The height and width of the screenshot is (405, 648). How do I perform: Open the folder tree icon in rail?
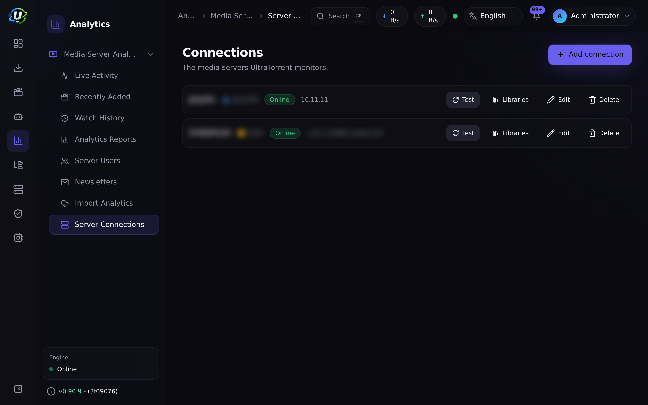[18, 165]
